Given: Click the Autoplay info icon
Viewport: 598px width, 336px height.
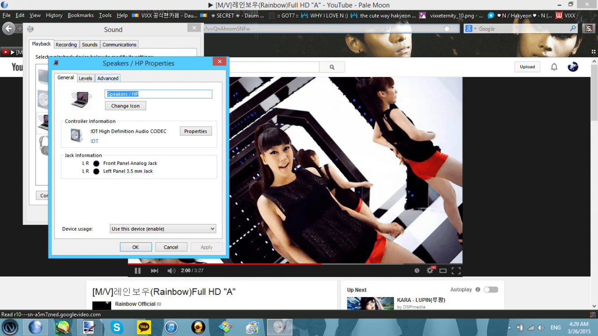Looking at the screenshot, I should pyautogui.click(x=478, y=290).
